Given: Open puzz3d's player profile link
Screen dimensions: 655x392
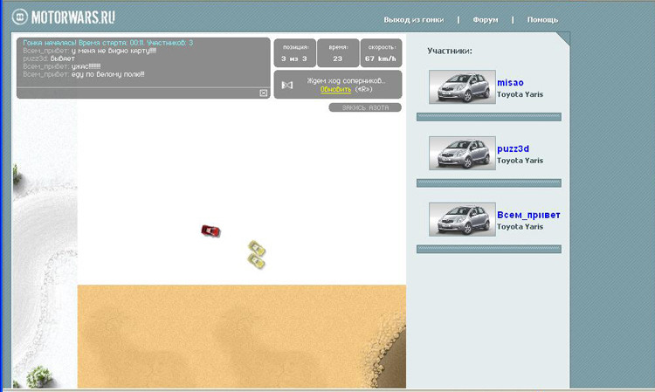Looking at the screenshot, I should coord(513,148).
